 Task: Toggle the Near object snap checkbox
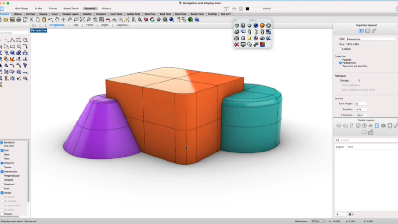point(2,154)
